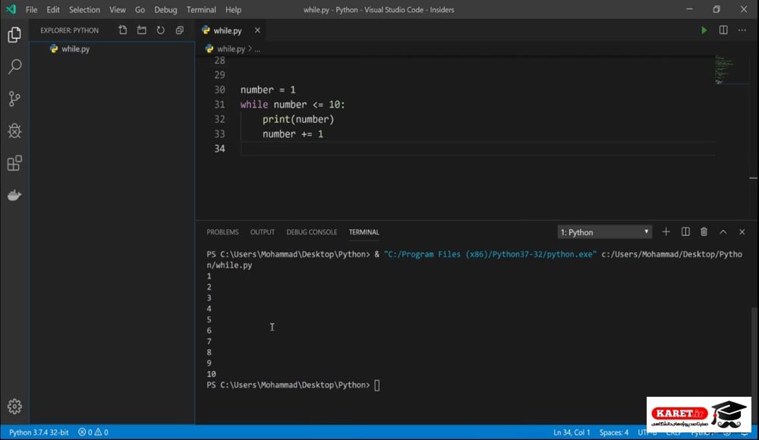The width and height of the screenshot is (759, 440).
Task: Split the terminal panel
Action: (x=685, y=232)
